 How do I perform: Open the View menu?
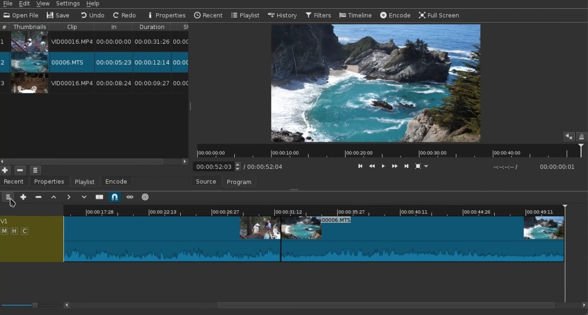(43, 3)
